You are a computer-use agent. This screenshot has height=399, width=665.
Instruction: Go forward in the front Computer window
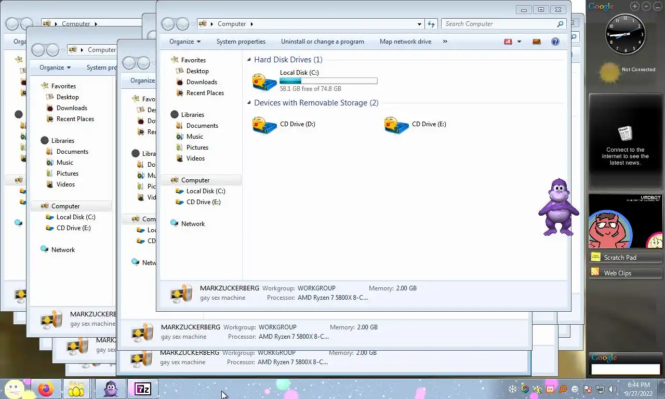click(182, 24)
